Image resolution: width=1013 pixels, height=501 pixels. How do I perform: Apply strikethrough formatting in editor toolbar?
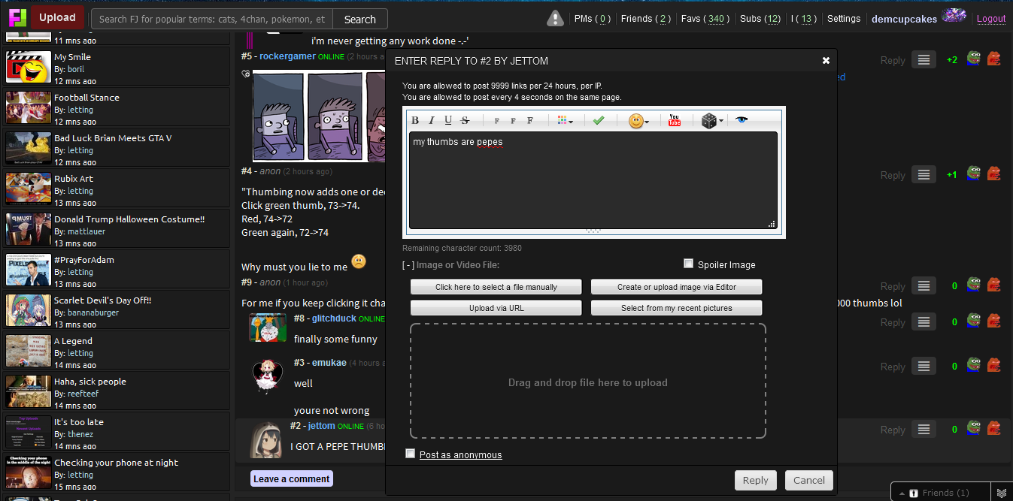point(465,120)
